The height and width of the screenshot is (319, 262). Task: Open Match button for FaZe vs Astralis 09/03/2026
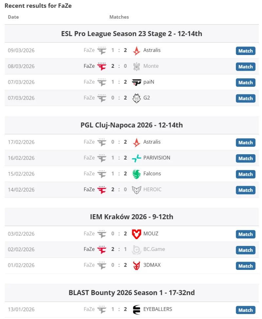click(245, 51)
